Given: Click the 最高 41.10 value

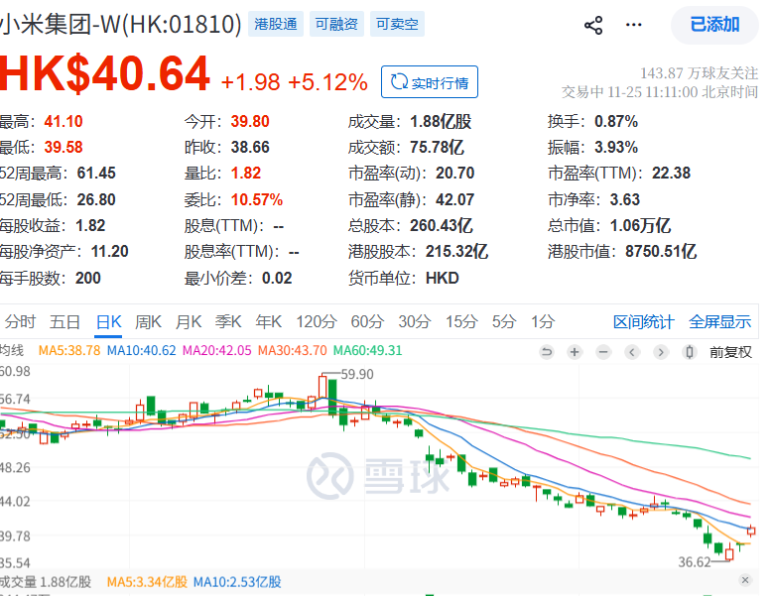Looking at the screenshot, I should pos(64,121).
